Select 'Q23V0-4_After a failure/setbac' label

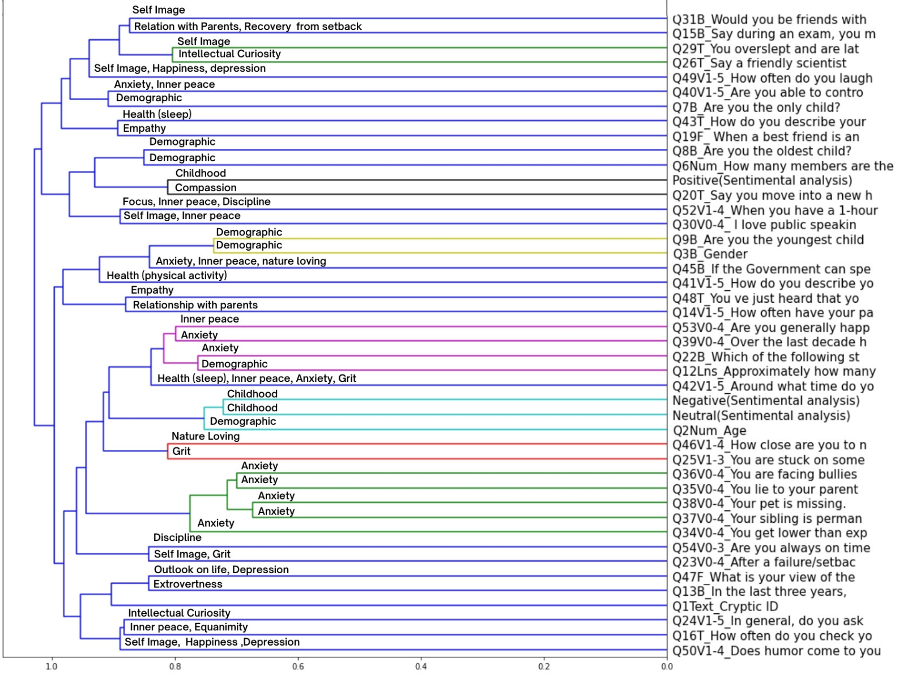click(x=764, y=562)
